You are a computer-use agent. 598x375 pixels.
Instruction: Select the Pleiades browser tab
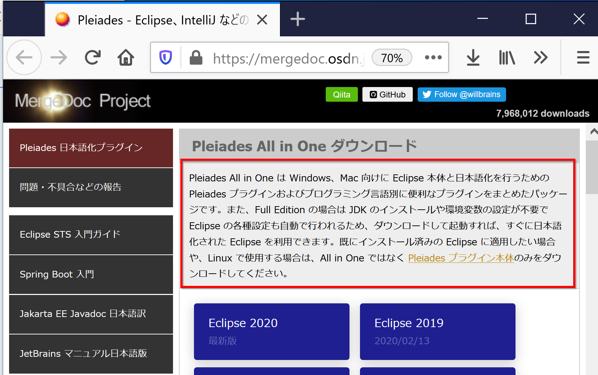pos(163,20)
